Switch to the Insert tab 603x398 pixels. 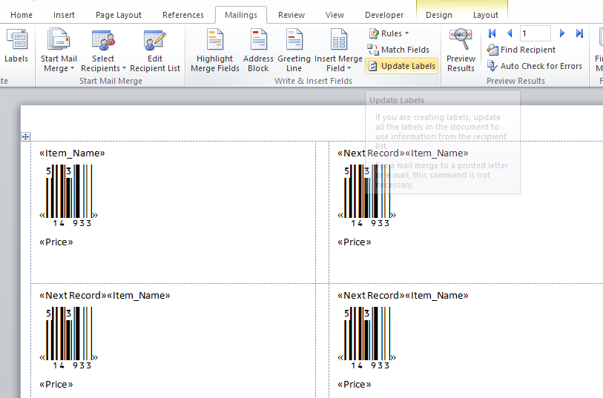tap(64, 15)
